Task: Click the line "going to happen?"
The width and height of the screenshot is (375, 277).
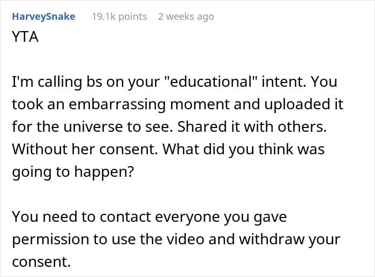Action: pos(73,172)
